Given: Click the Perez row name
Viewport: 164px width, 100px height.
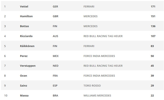Looking at the screenshot, I should 24,56.
